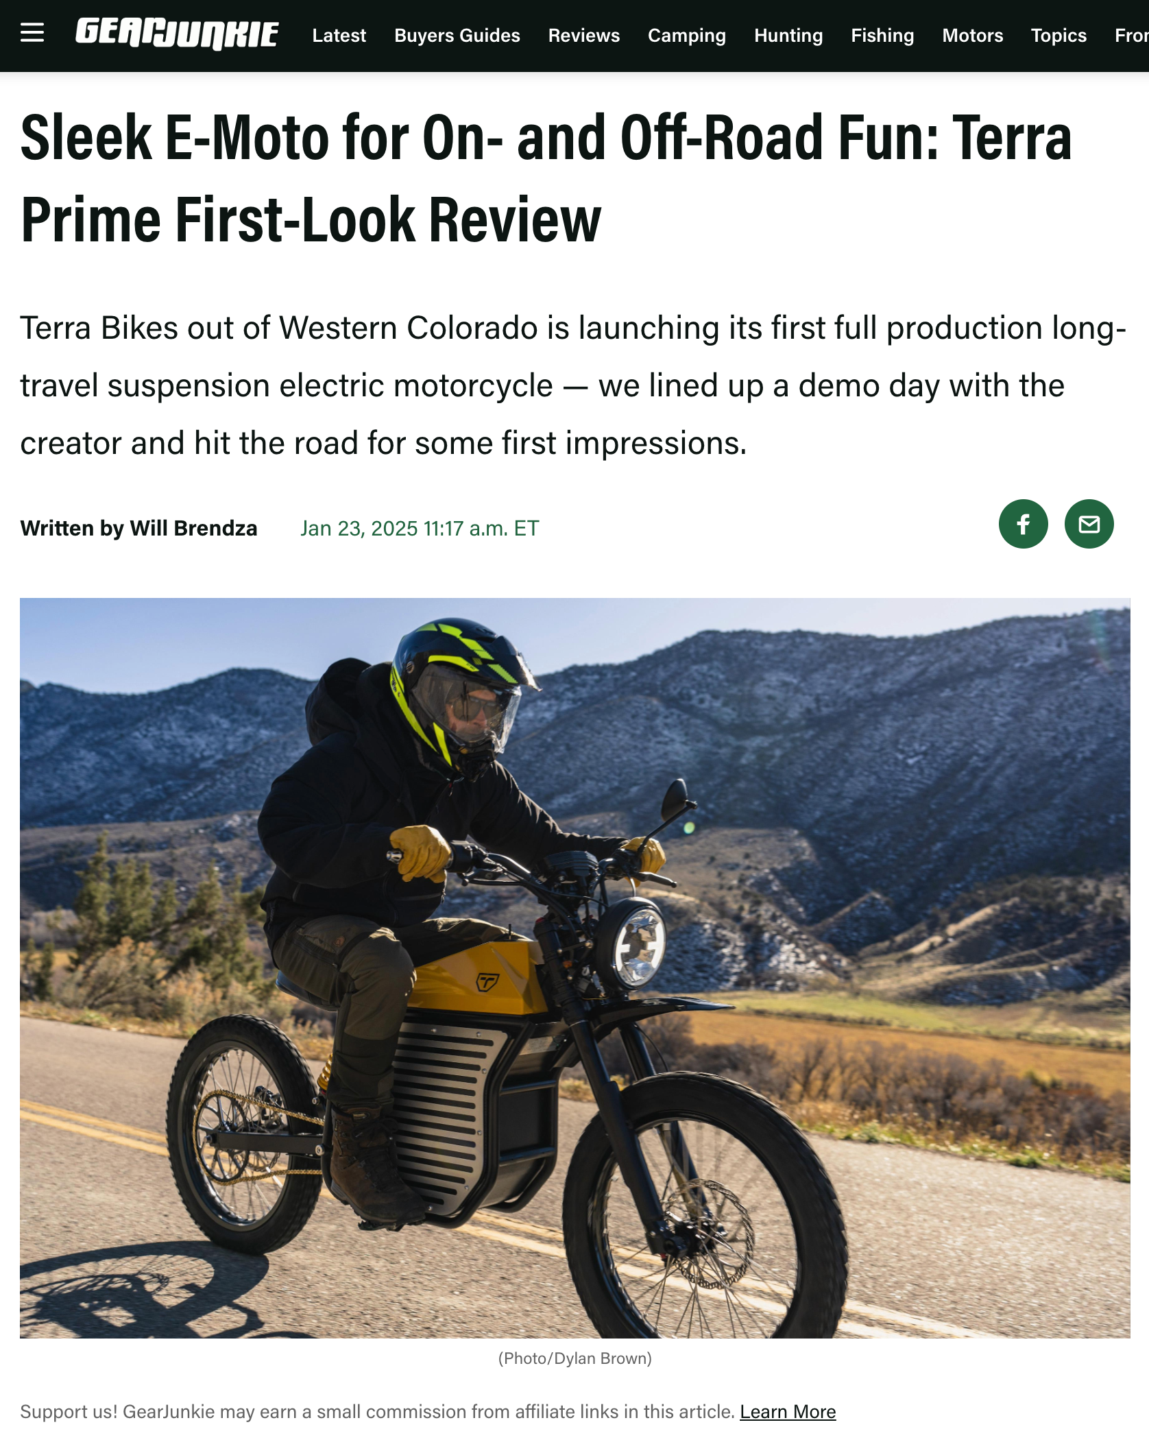Go to Reviews section
Viewport: 1149px width, 1440px height.
point(584,36)
